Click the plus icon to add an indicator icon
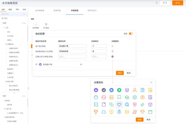186x124 pixels. coord(112,57)
